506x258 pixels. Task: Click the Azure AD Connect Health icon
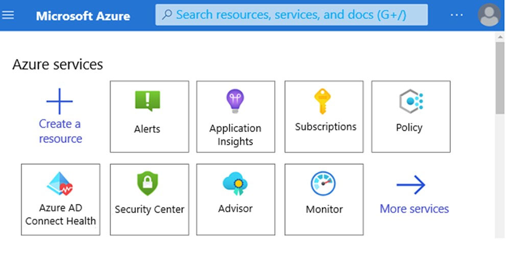click(60, 184)
